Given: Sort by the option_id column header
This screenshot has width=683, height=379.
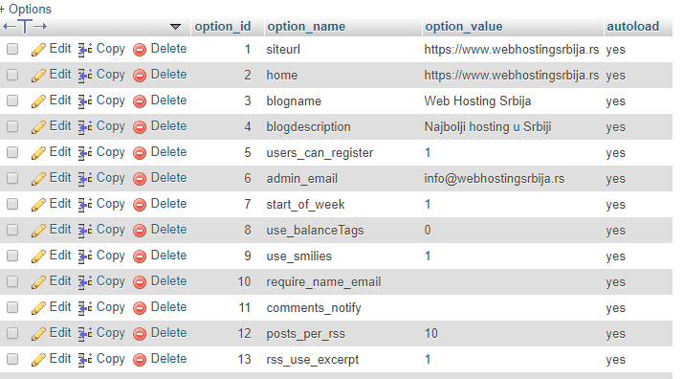Looking at the screenshot, I should tap(223, 27).
